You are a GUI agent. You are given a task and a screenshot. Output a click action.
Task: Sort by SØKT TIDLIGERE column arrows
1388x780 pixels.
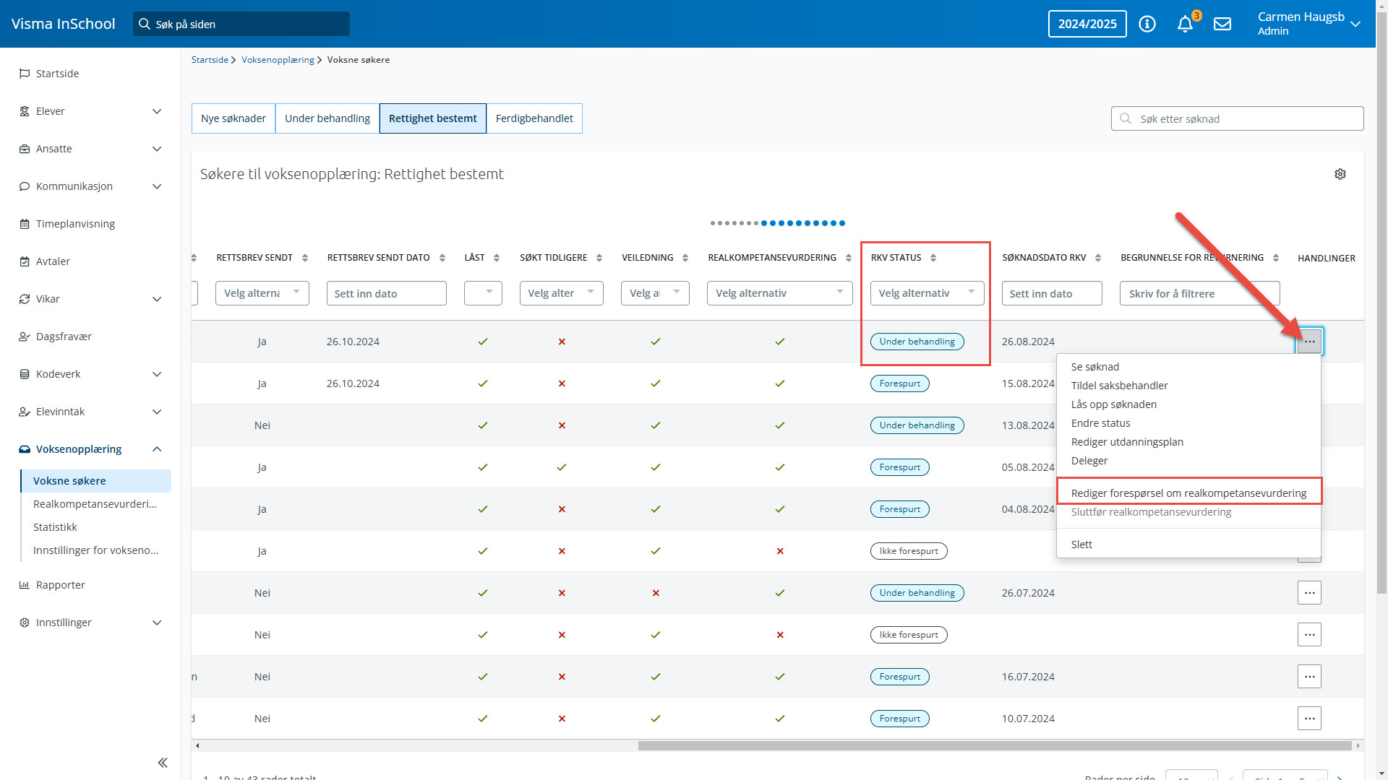click(x=599, y=258)
